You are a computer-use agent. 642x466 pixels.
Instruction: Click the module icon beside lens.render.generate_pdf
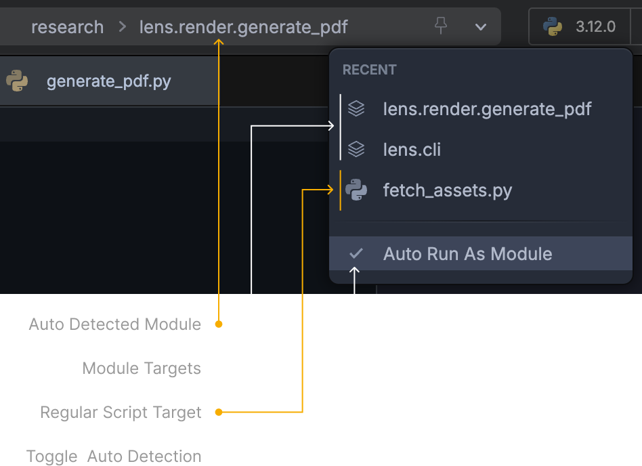pyautogui.click(x=356, y=108)
